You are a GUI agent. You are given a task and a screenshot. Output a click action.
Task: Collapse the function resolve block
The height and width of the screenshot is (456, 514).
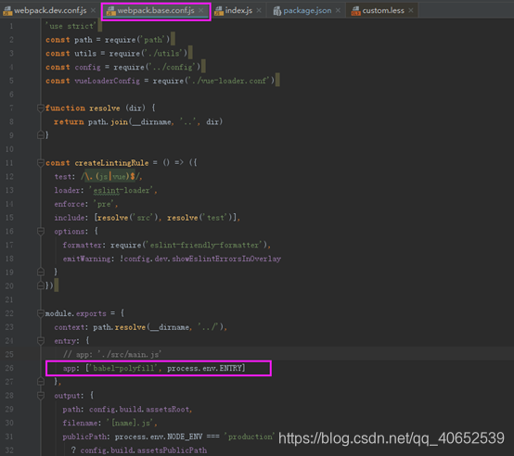[x=41, y=108]
